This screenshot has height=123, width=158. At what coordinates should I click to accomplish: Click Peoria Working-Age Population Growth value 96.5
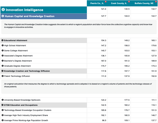104,120
